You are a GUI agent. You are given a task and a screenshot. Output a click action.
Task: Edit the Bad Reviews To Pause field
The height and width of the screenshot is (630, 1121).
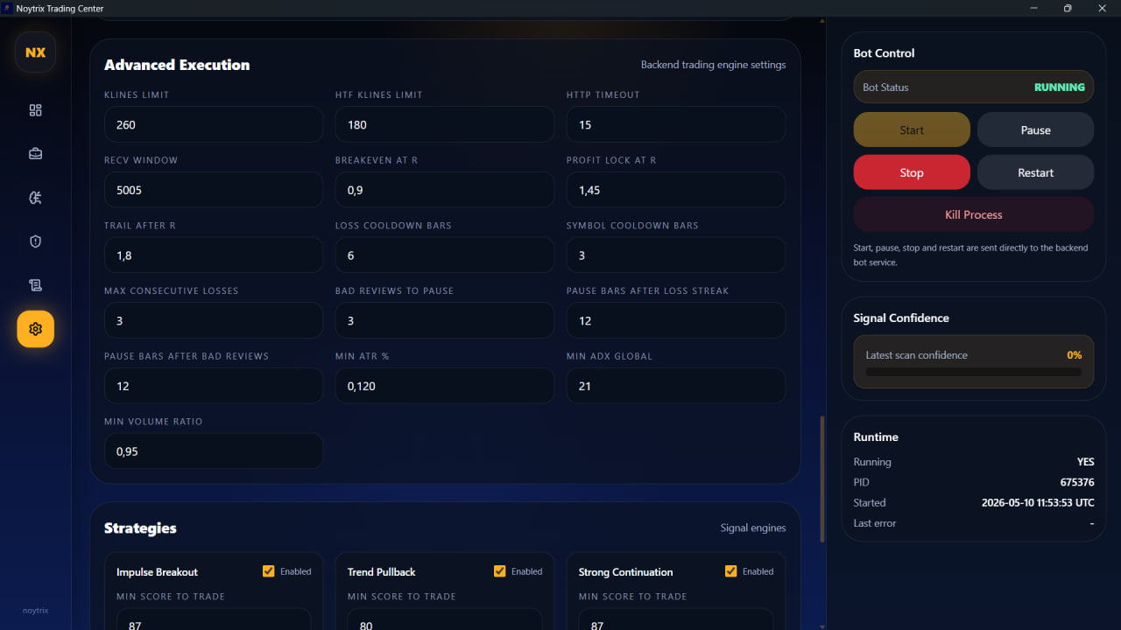(445, 320)
